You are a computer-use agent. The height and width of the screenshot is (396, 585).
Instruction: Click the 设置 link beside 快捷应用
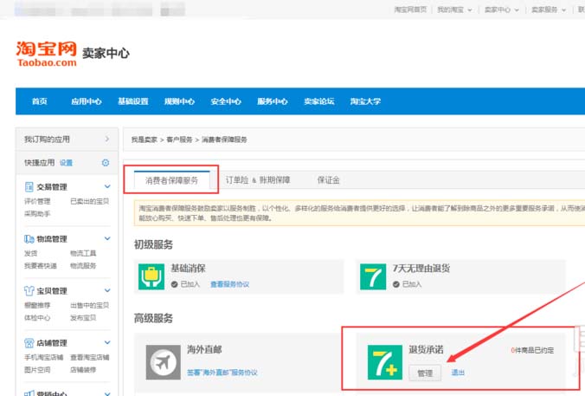coord(66,163)
